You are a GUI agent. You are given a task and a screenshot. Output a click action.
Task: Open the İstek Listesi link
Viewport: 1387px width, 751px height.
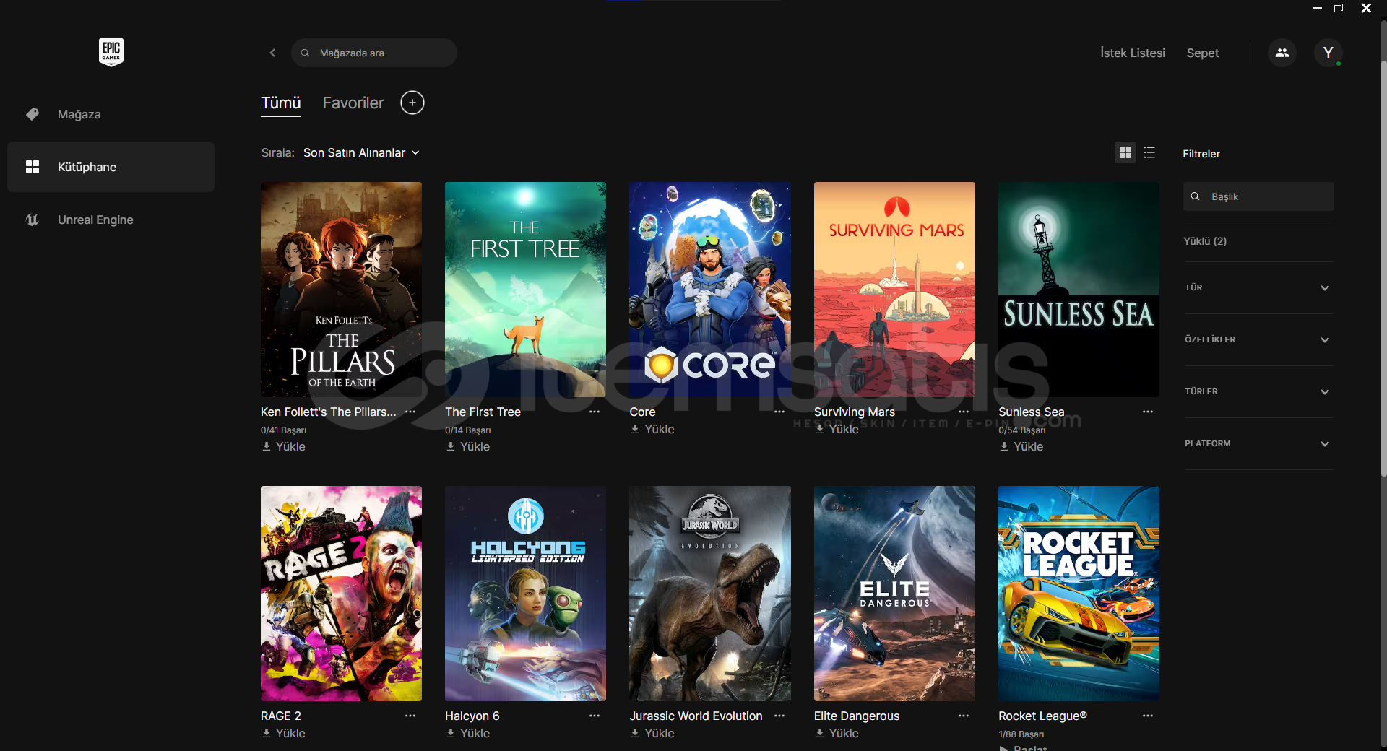(1133, 53)
